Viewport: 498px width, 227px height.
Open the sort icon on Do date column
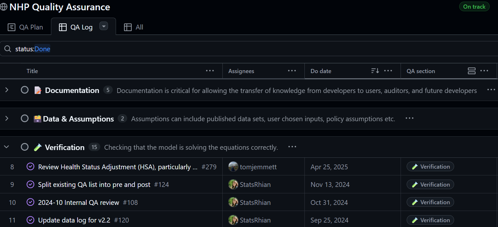375,71
